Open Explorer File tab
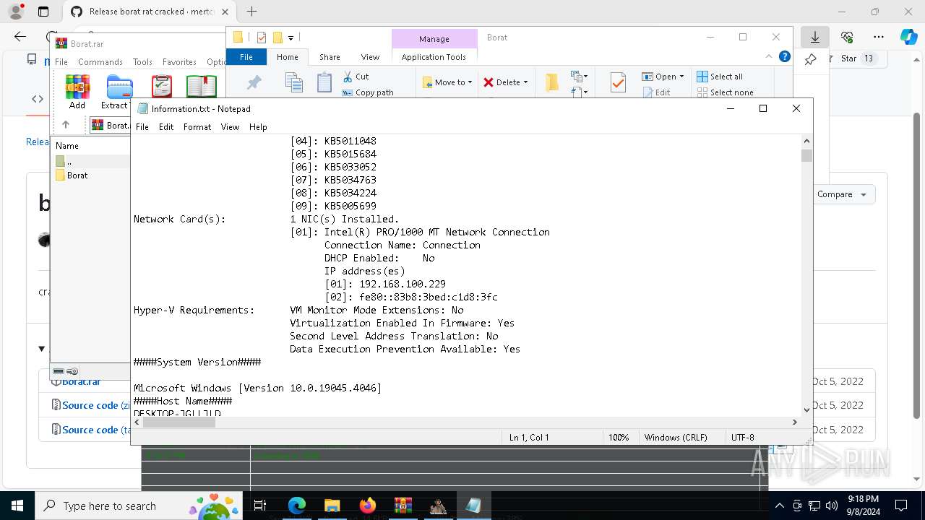925x520 pixels. [x=246, y=57]
